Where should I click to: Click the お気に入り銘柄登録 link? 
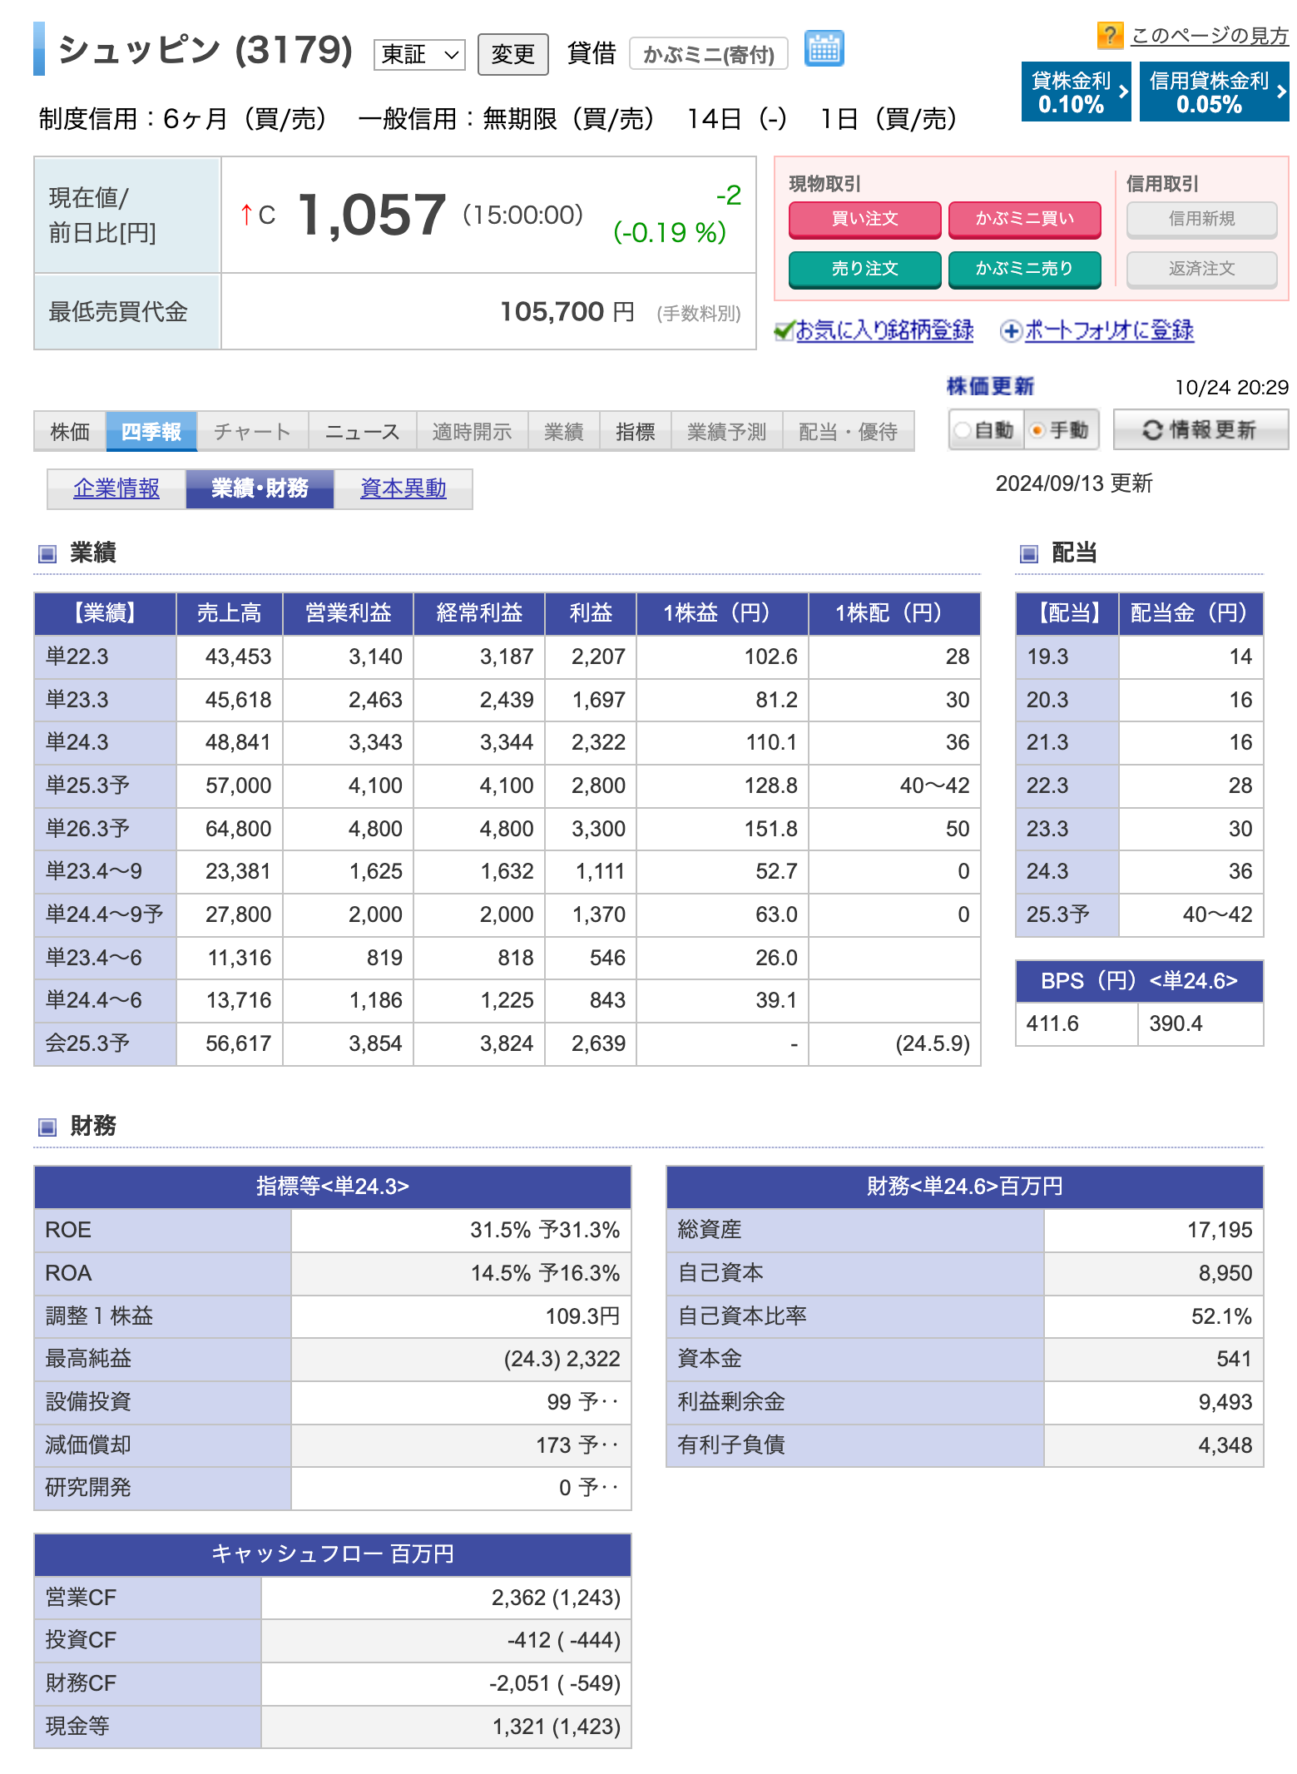884,331
